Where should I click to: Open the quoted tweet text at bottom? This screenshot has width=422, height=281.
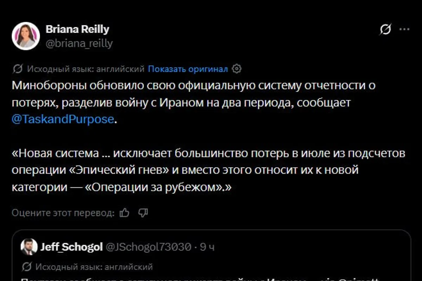coord(200,279)
